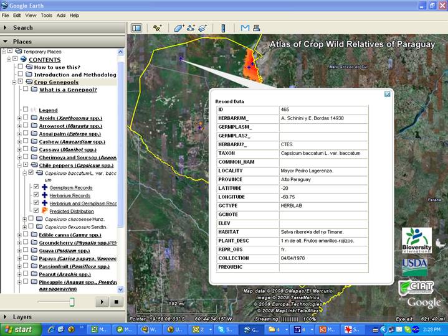Open the Ruler measurement tool
Screen dimensions: 448x336
[223, 28]
